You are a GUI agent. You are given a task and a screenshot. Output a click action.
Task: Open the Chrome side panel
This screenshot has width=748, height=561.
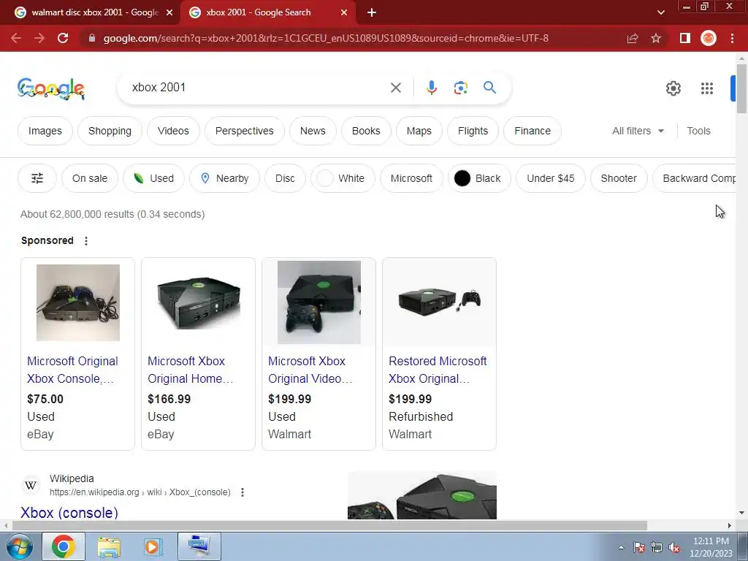click(x=685, y=38)
